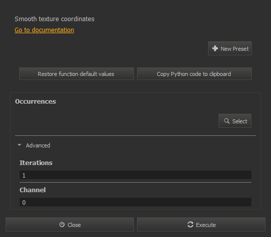This screenshot has width=271, height=237.
Task: Focus the Iterations input field
Action: pyautogui.click(x=135, y=175)
